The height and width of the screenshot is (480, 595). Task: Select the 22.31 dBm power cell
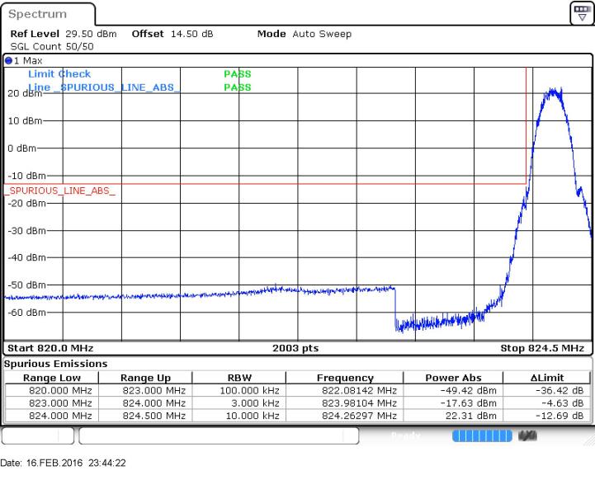[453, 416]
